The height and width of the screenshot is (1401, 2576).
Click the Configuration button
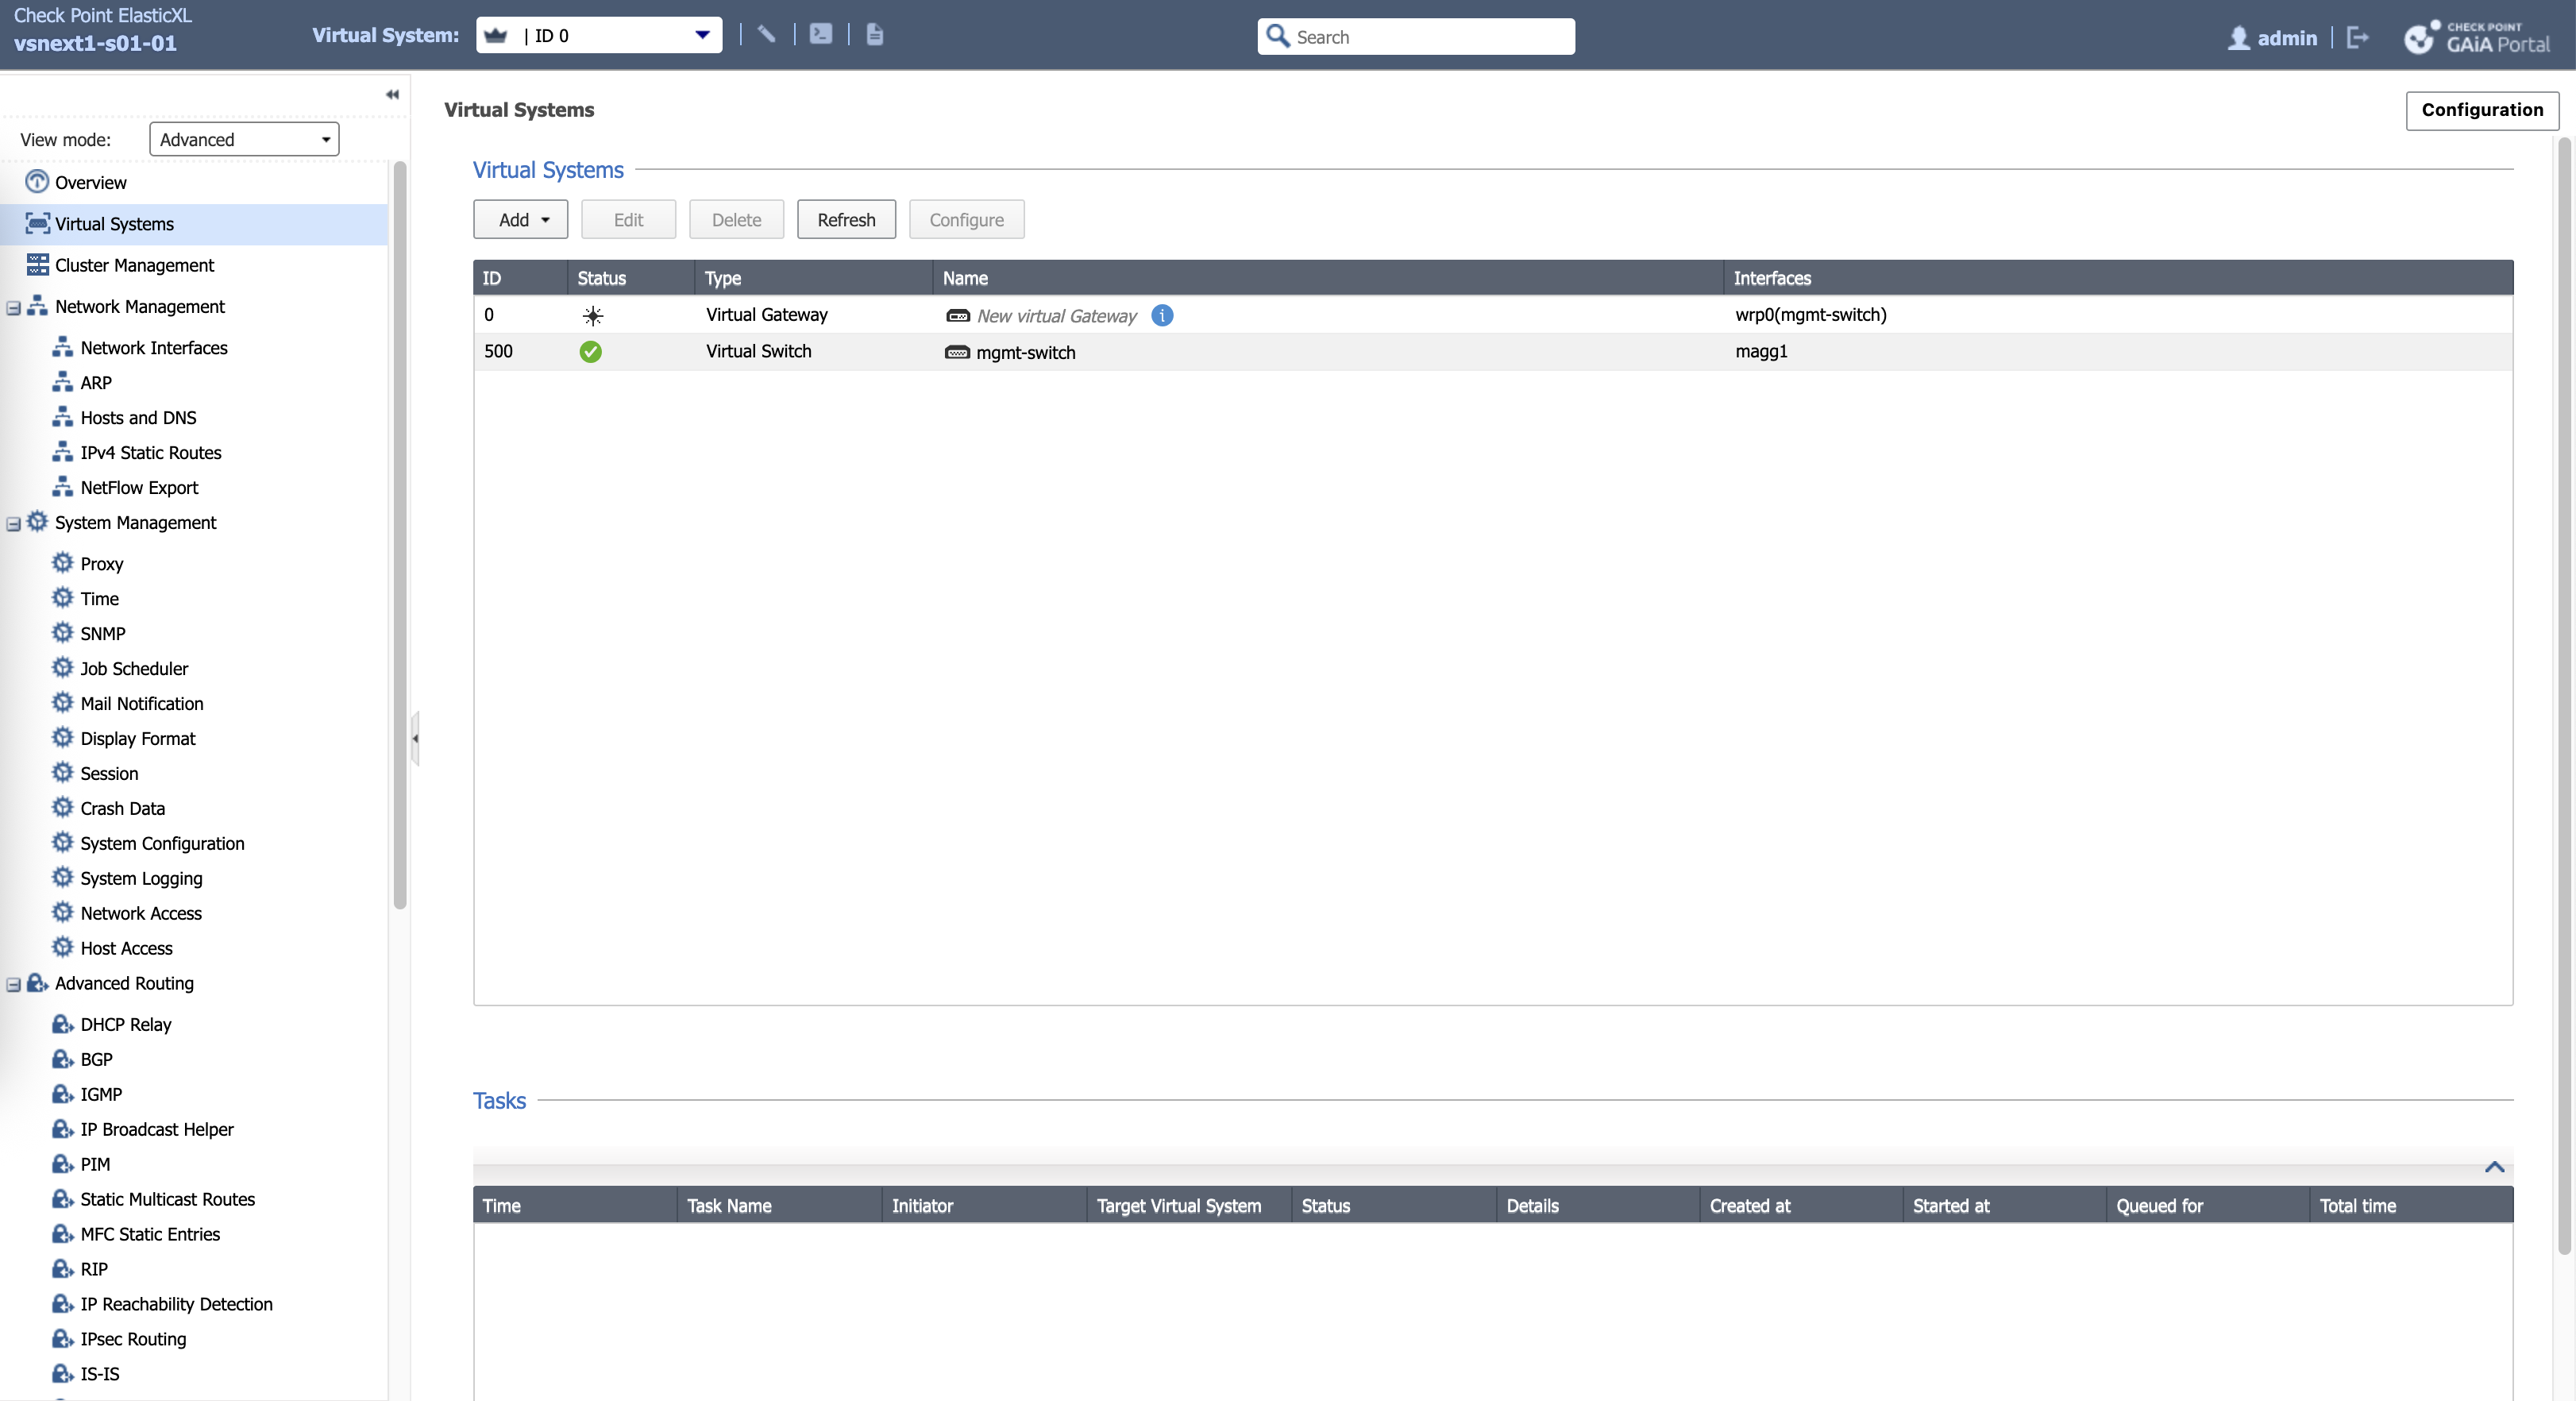(2481, 110)
